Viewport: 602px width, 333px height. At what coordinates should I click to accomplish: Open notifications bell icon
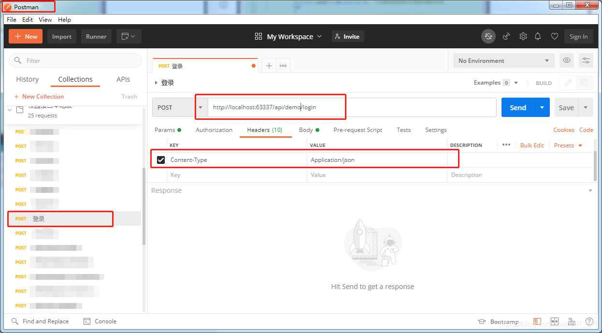tap(538, 36)
